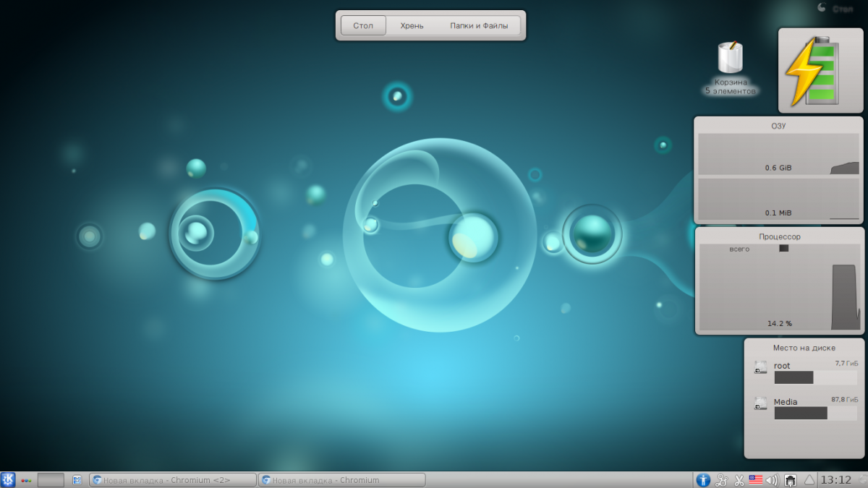The image size is (868, 488).
Task: Activate the second Новая вкладка - Chromium task
Action: pos(341,480)
